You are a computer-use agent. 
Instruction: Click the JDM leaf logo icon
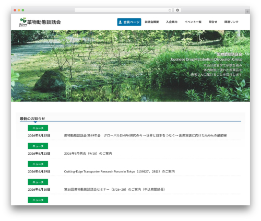[x=23, y=22]
